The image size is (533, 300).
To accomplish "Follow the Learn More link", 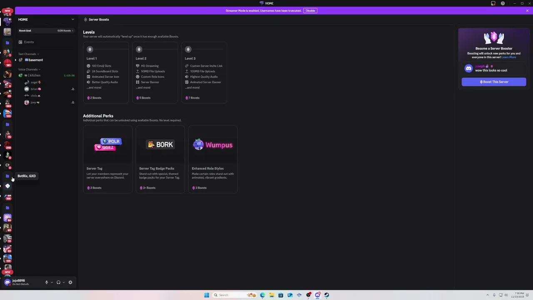I will [x=509, y=57].
